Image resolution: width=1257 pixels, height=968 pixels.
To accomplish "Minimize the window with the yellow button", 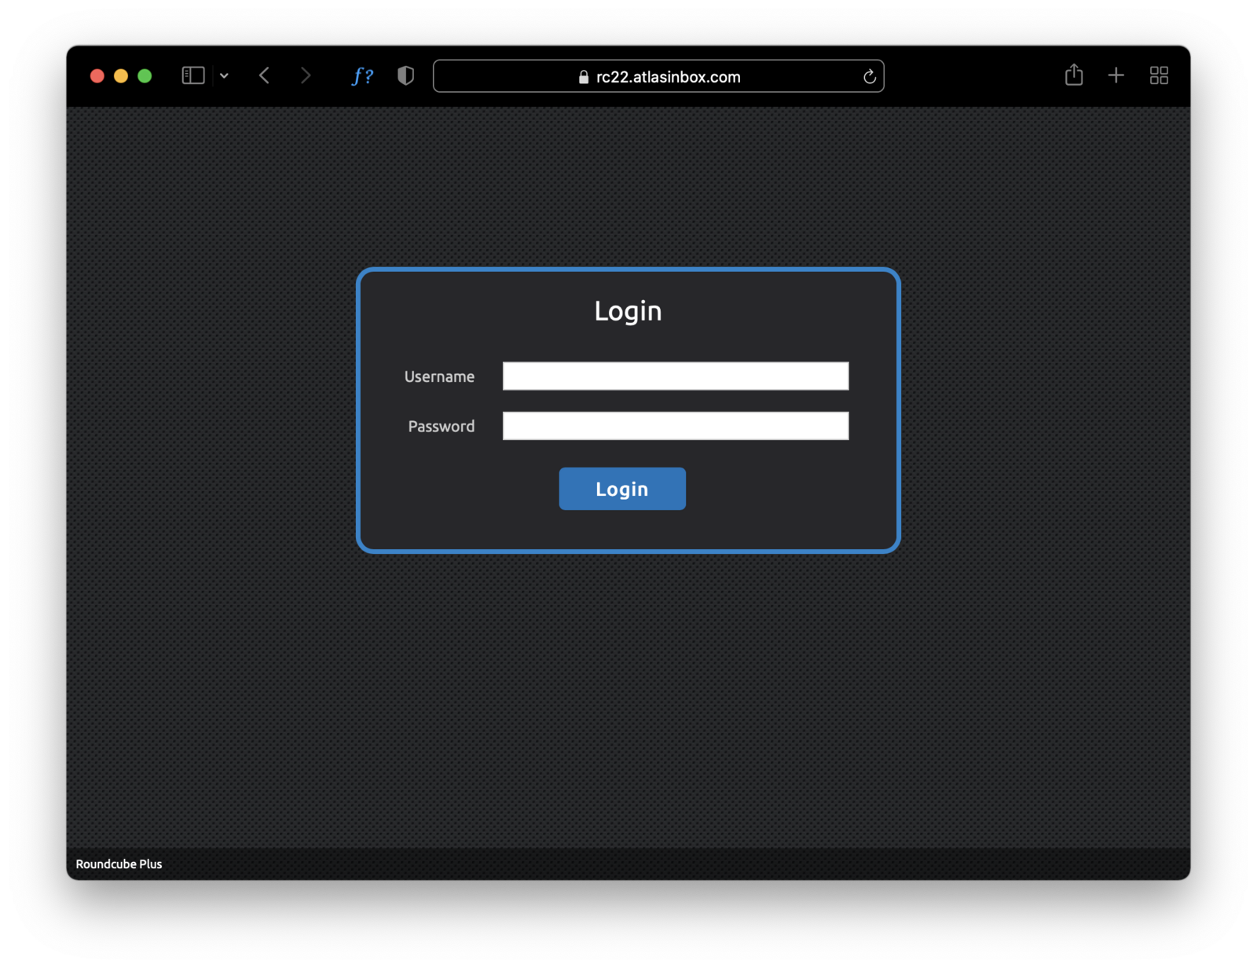I will [121, 75].
